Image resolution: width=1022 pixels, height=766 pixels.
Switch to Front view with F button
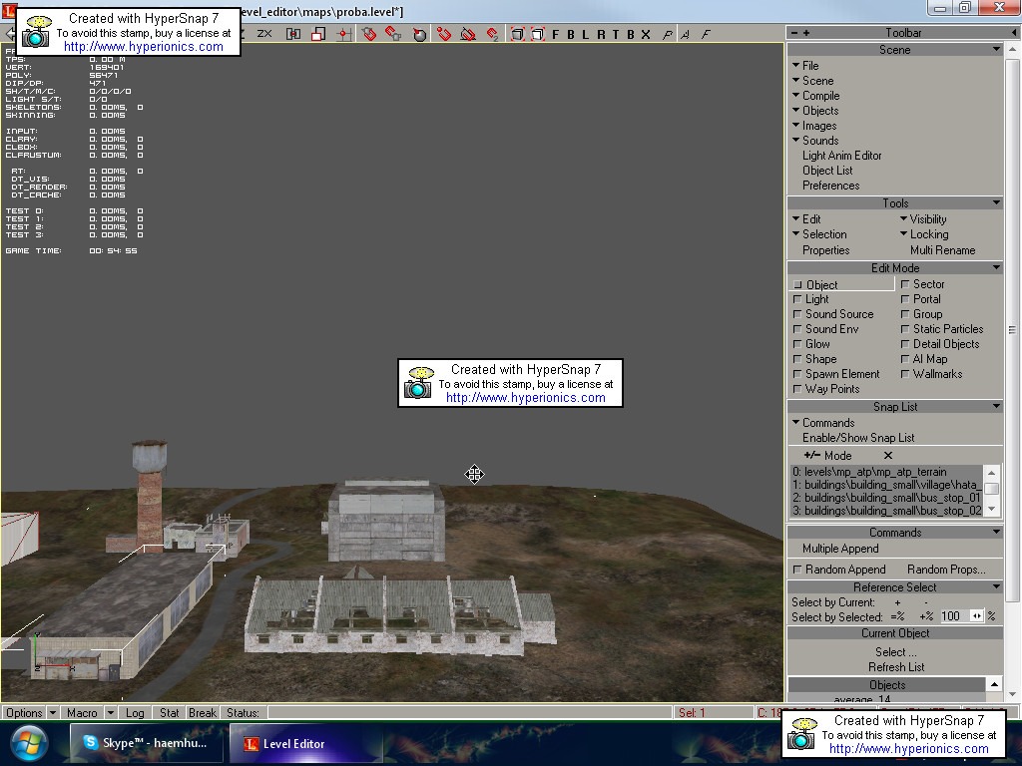(555, 35)
